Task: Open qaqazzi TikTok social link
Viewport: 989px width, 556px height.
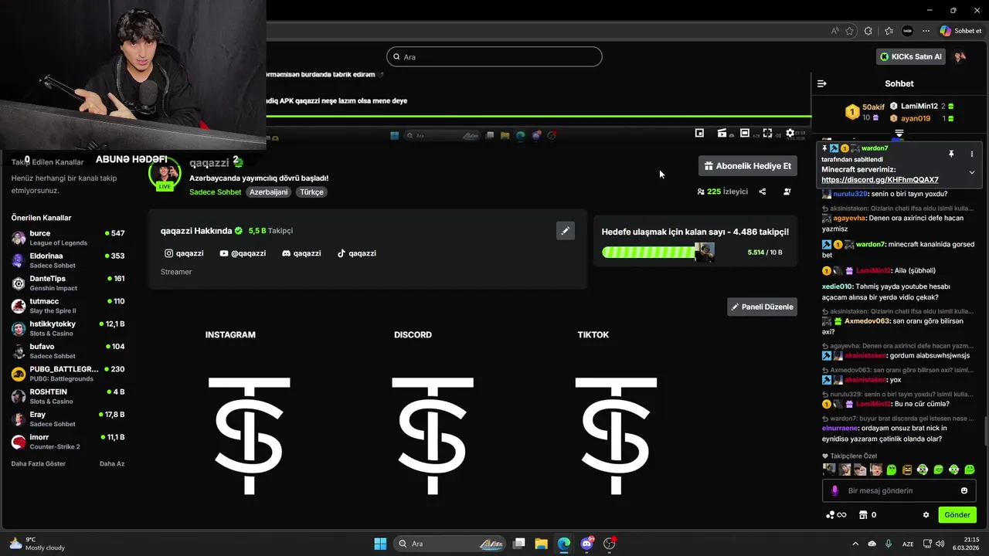Action: (356, 253)
